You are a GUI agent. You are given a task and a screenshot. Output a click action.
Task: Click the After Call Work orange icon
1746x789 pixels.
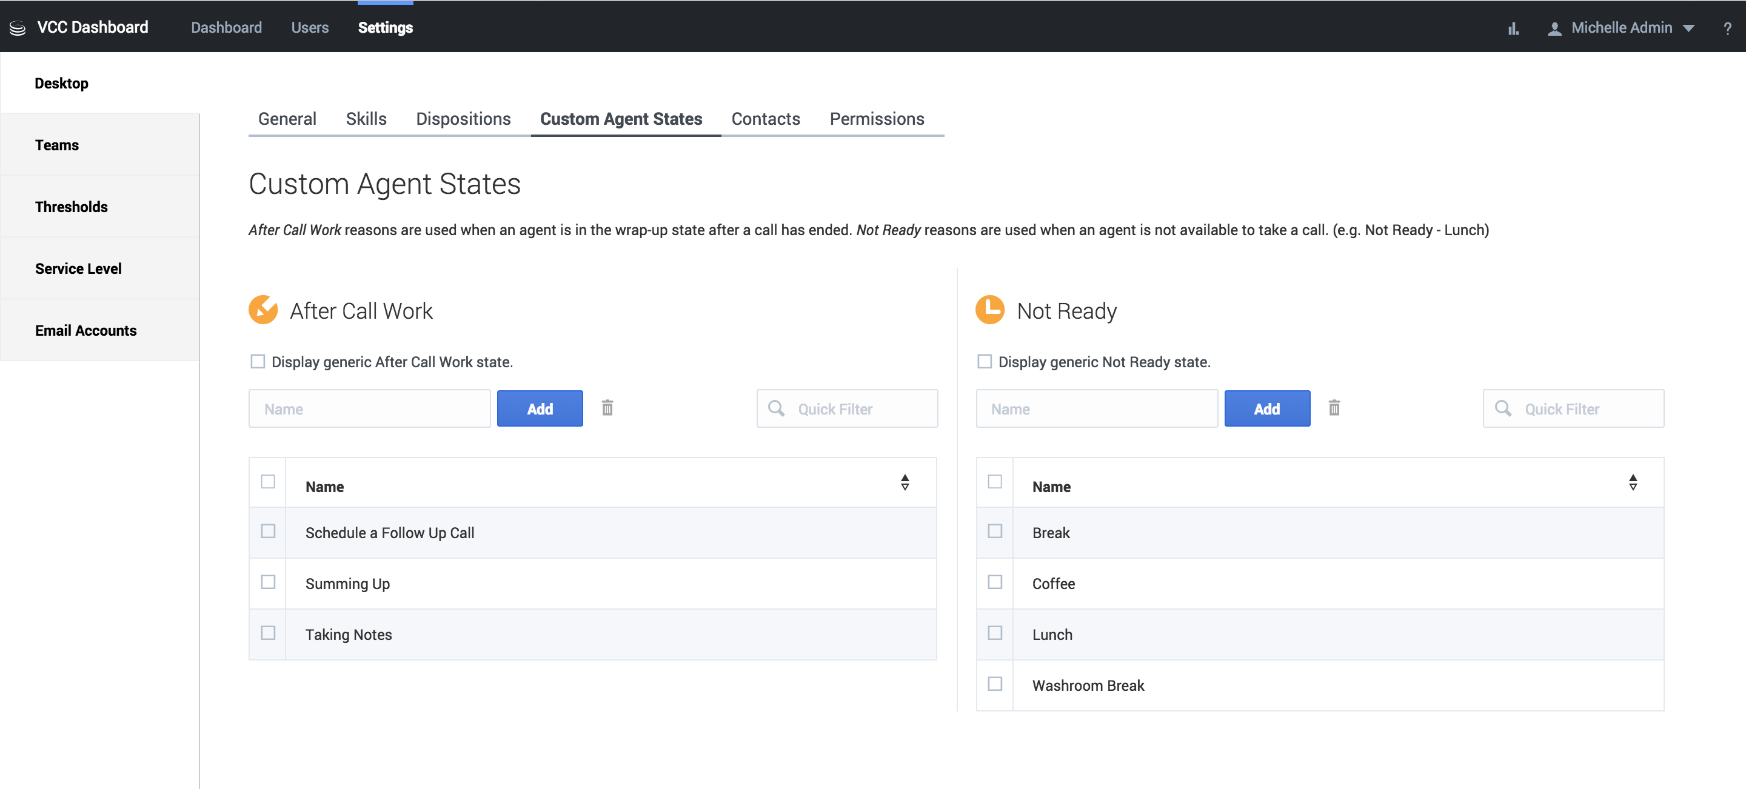(x=263, y=310)
